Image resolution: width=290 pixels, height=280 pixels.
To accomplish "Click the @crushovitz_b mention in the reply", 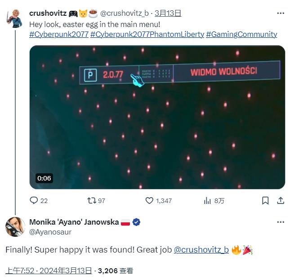I will [x=201, y=250].
